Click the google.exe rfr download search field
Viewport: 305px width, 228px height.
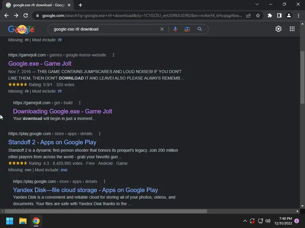tap(105, 29)
